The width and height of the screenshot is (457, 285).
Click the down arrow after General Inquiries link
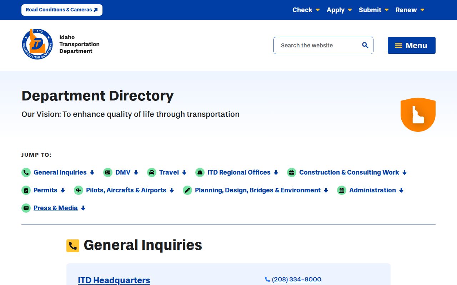(92, 172)
